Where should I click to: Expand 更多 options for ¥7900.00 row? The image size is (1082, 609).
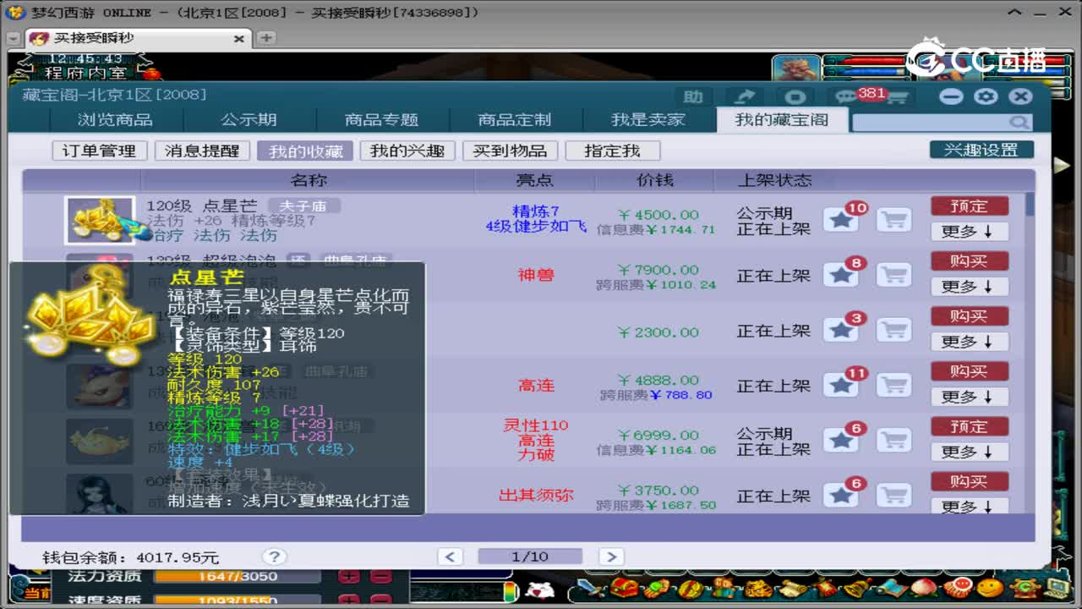point(970,287)
